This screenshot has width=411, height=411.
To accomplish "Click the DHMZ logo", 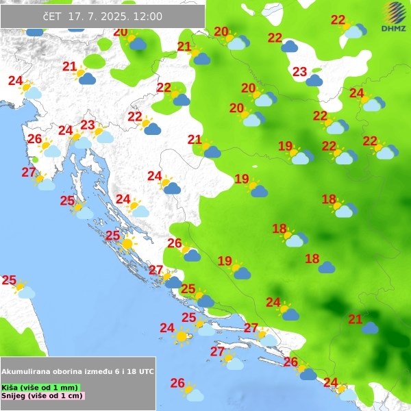I will pos(394,17).
